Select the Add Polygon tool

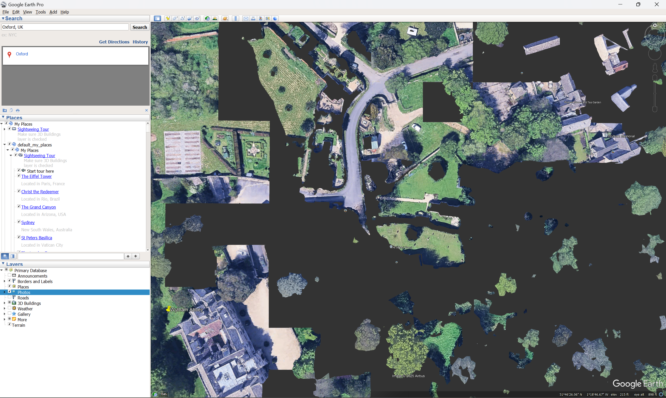coord(175,18)
